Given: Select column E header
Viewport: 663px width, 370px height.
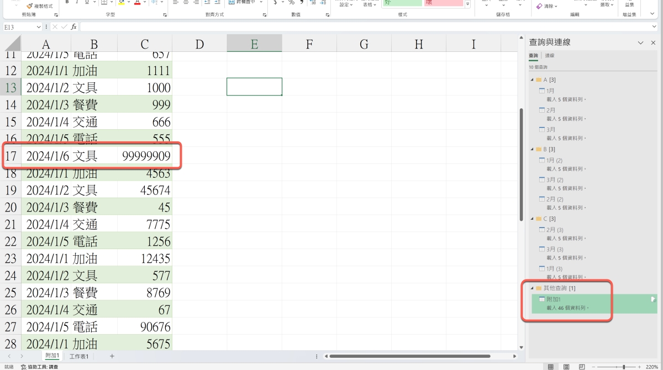Looking at the screenshot, I should [x=254, y=44].
